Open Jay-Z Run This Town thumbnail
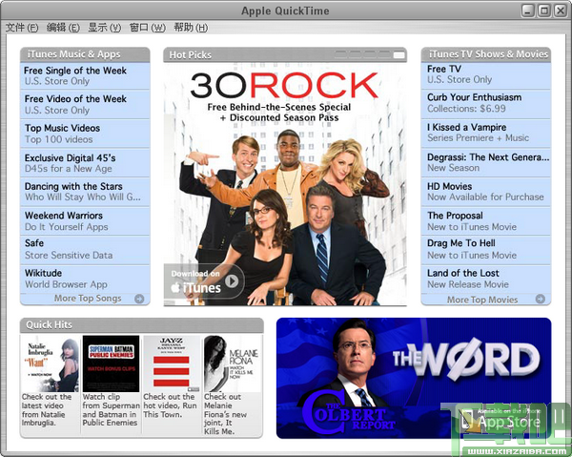 [172, 364]
